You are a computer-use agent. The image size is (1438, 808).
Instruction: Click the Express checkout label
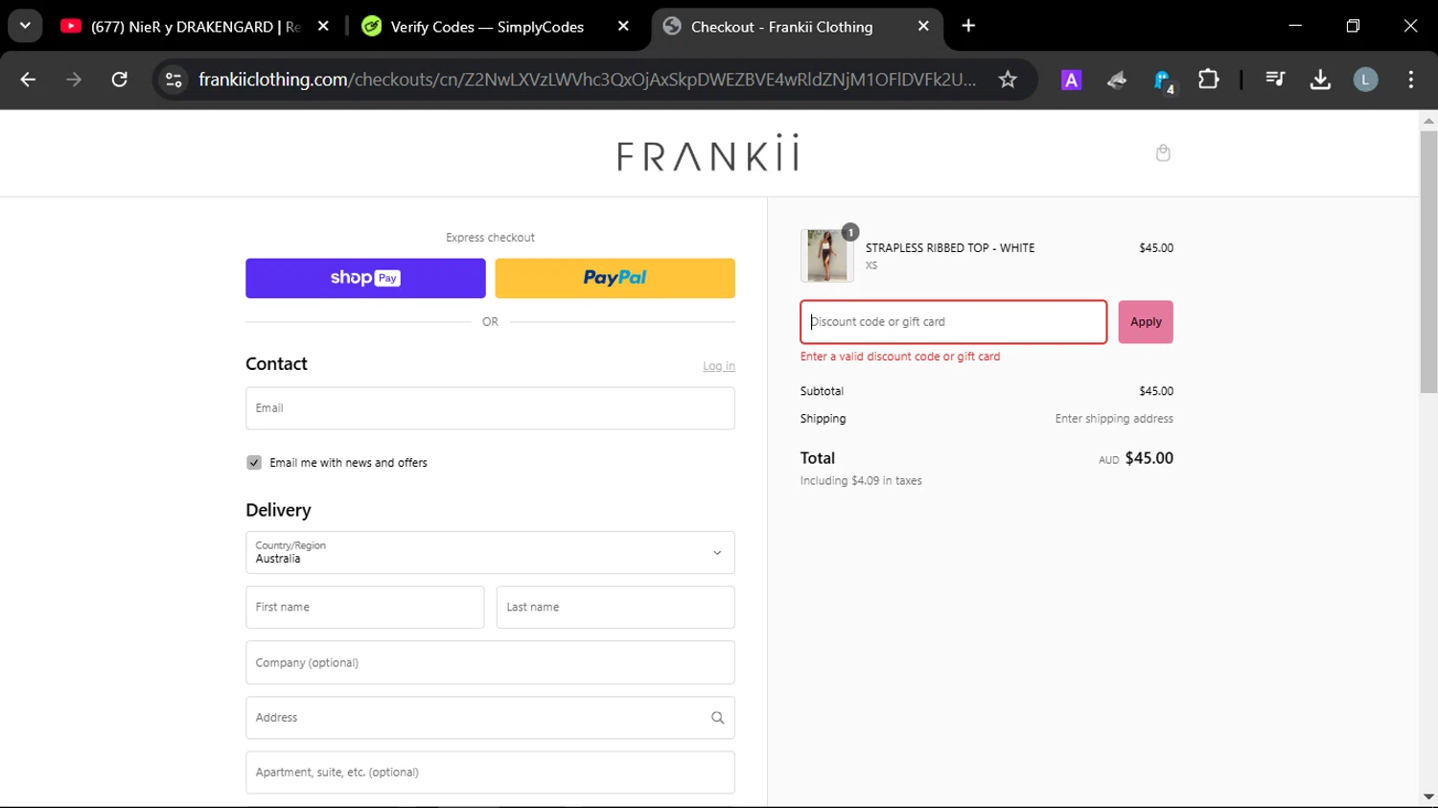click(x=490, y=238)
